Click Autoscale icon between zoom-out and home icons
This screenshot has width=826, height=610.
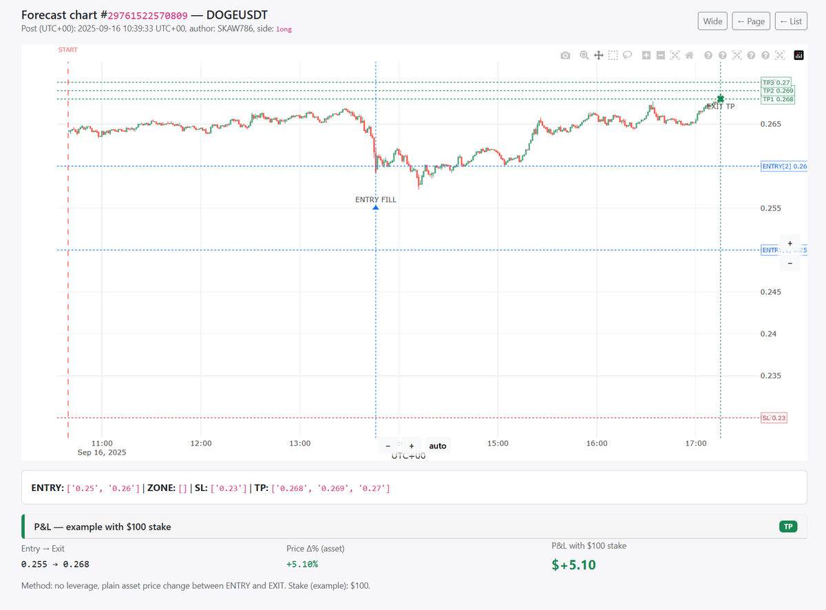click(675, 55)
